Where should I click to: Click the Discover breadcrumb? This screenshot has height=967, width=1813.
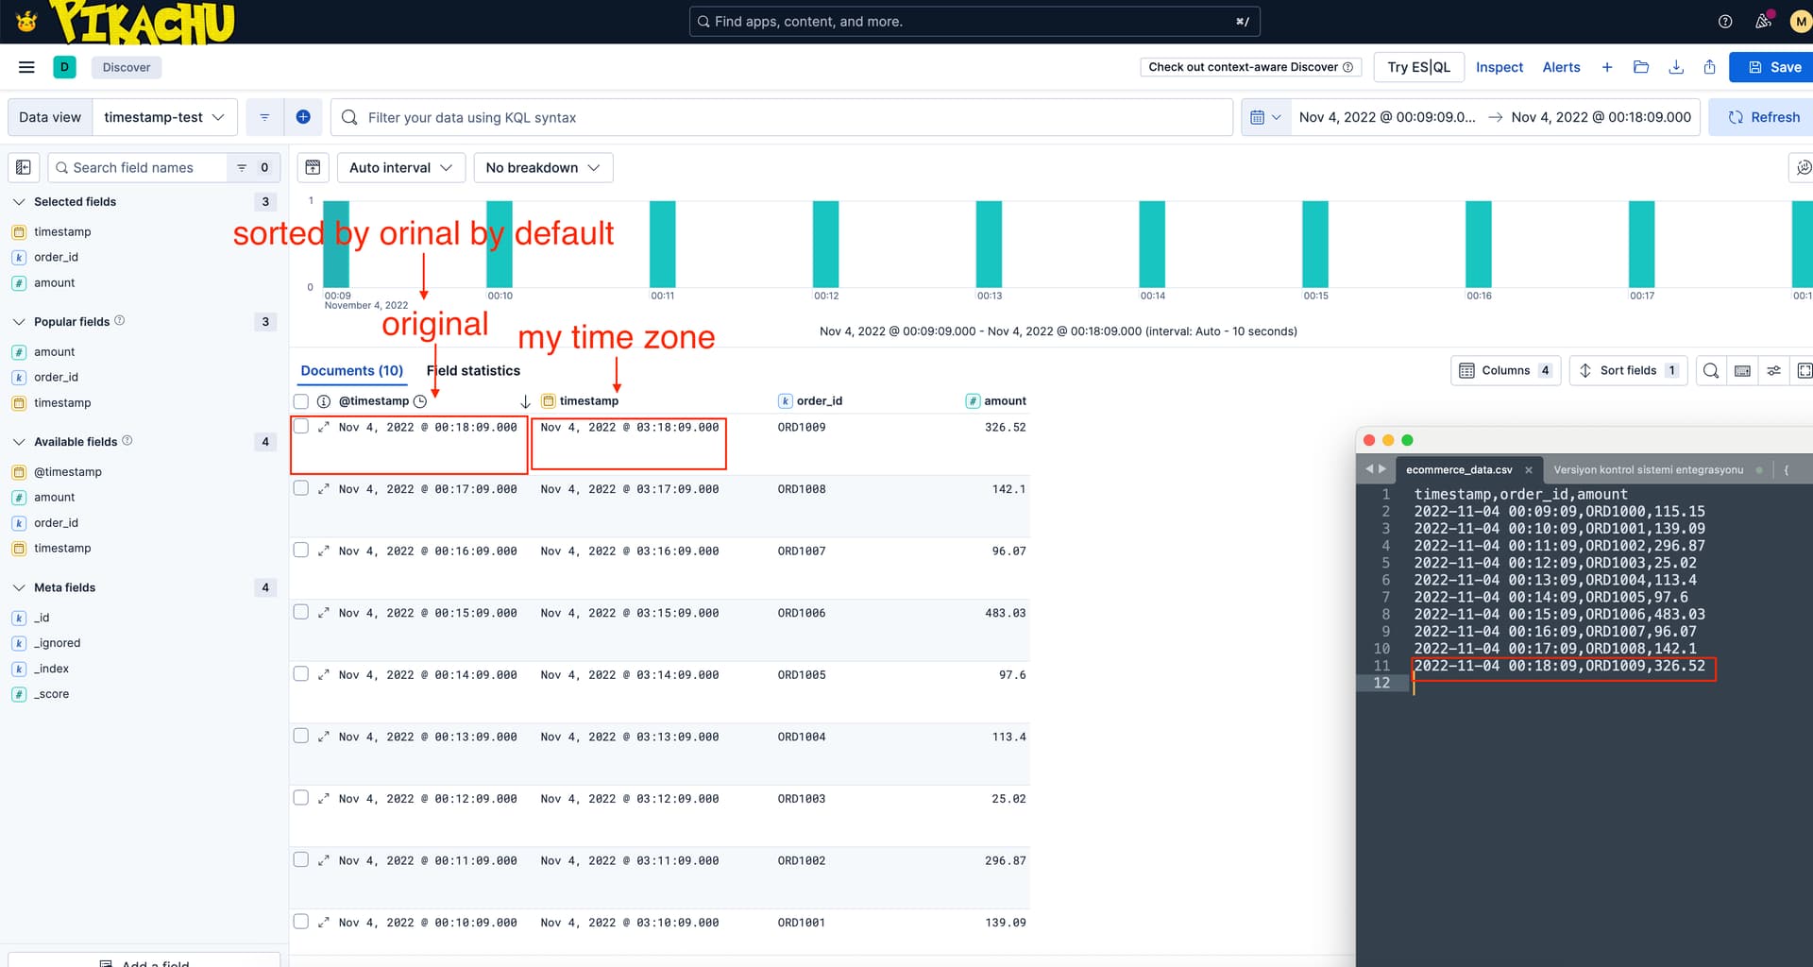127,67
